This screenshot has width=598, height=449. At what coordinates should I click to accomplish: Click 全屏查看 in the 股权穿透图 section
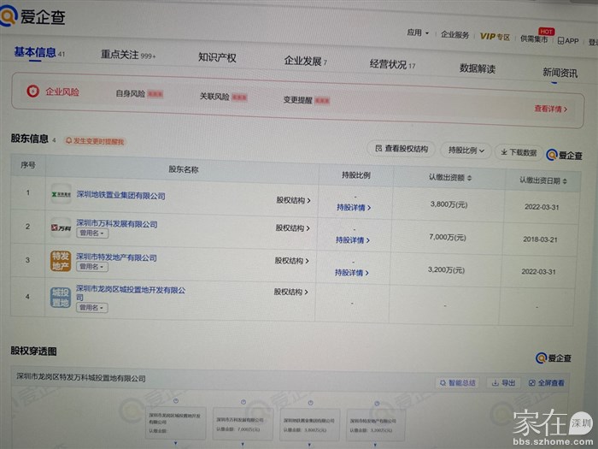tap(547, 383)
